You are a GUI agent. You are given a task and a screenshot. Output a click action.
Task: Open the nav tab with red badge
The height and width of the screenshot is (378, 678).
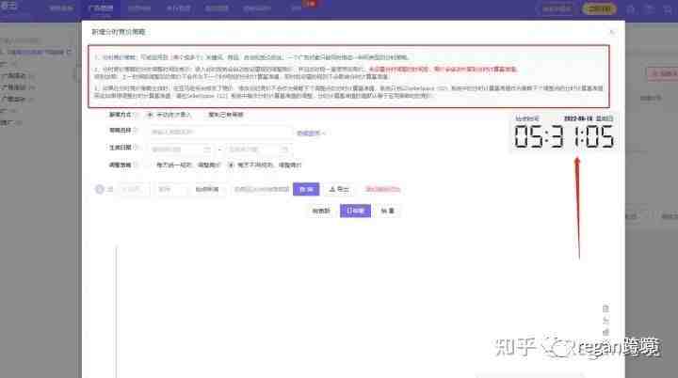[297, 8]
